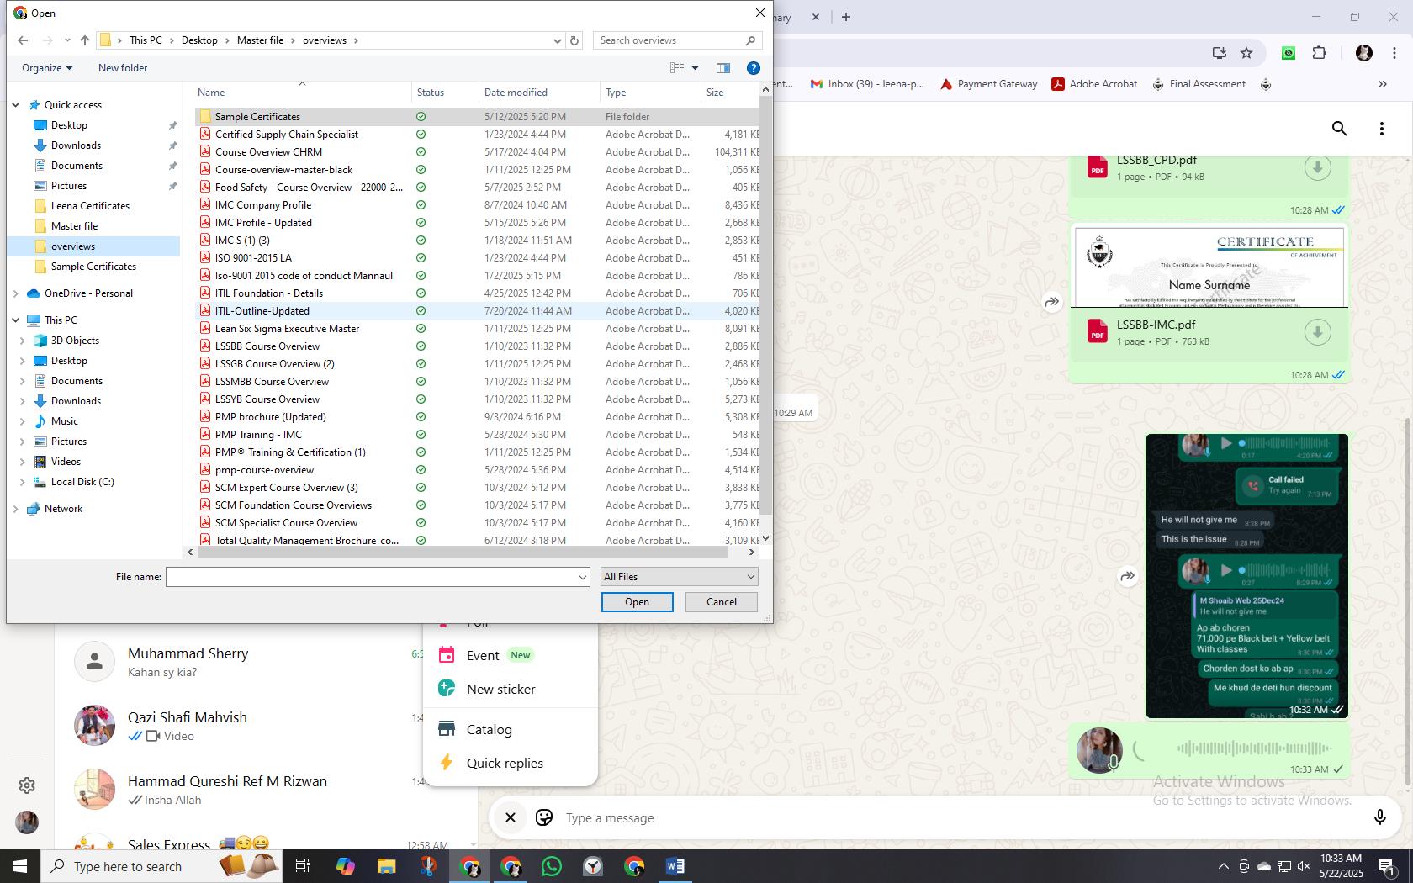Open the change view options arrow

pos(695,68)
